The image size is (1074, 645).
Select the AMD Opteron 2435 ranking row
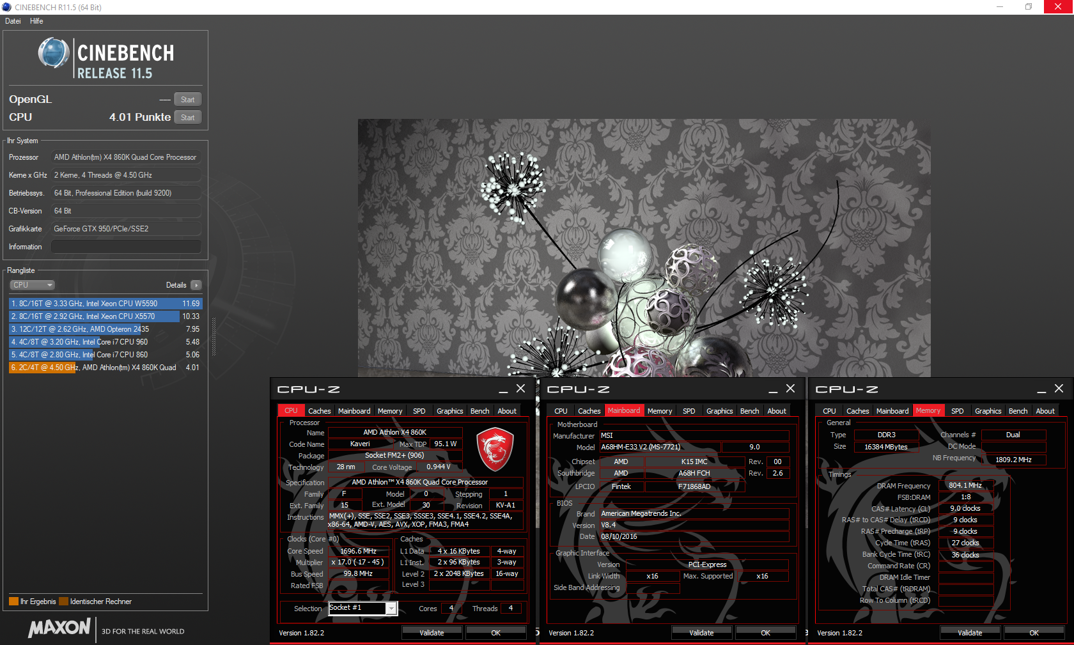(x=105, y=329)
